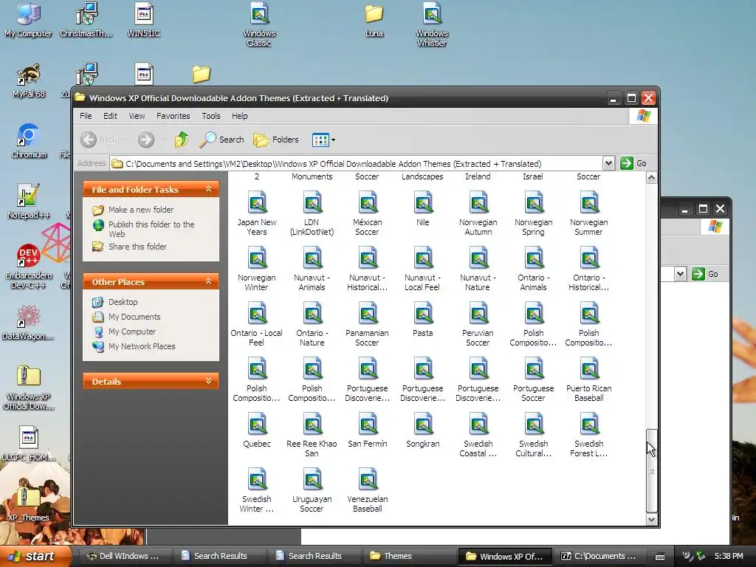Open the View menu

coord(137,116)
